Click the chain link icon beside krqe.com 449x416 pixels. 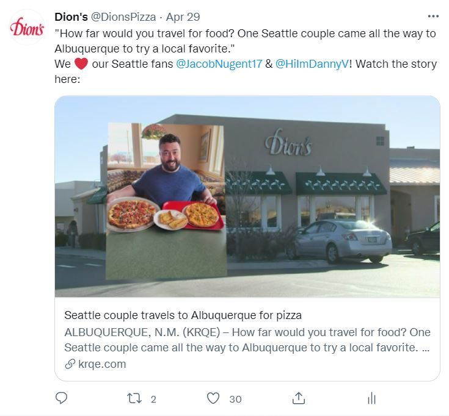(70, 364)
